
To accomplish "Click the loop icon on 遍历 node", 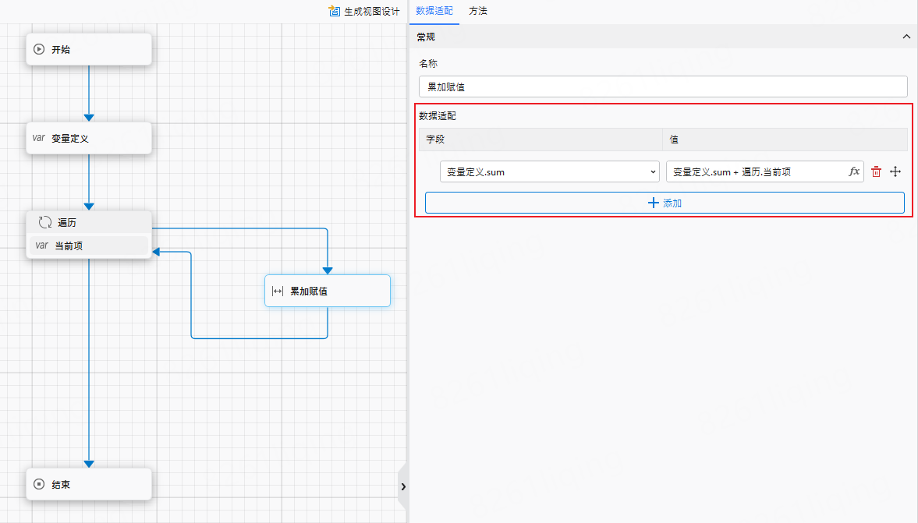I will pyautogui.click(x=45, y=222).
